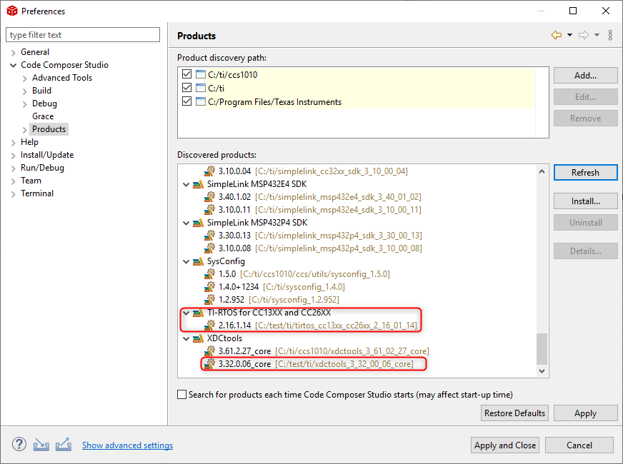This screenshot has width=623, height=464.
Task: Click the Refresh button
Action: coord(585,172)
